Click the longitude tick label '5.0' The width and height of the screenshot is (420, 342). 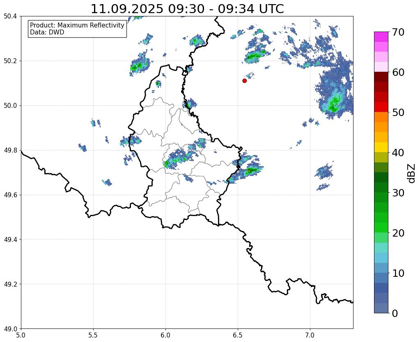pyautogui.click(x=21, y=335)
